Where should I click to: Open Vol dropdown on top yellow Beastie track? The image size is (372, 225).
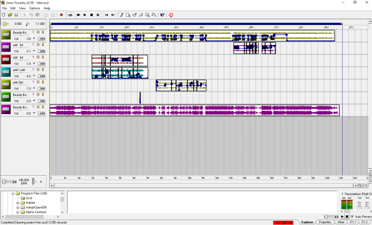34,39
